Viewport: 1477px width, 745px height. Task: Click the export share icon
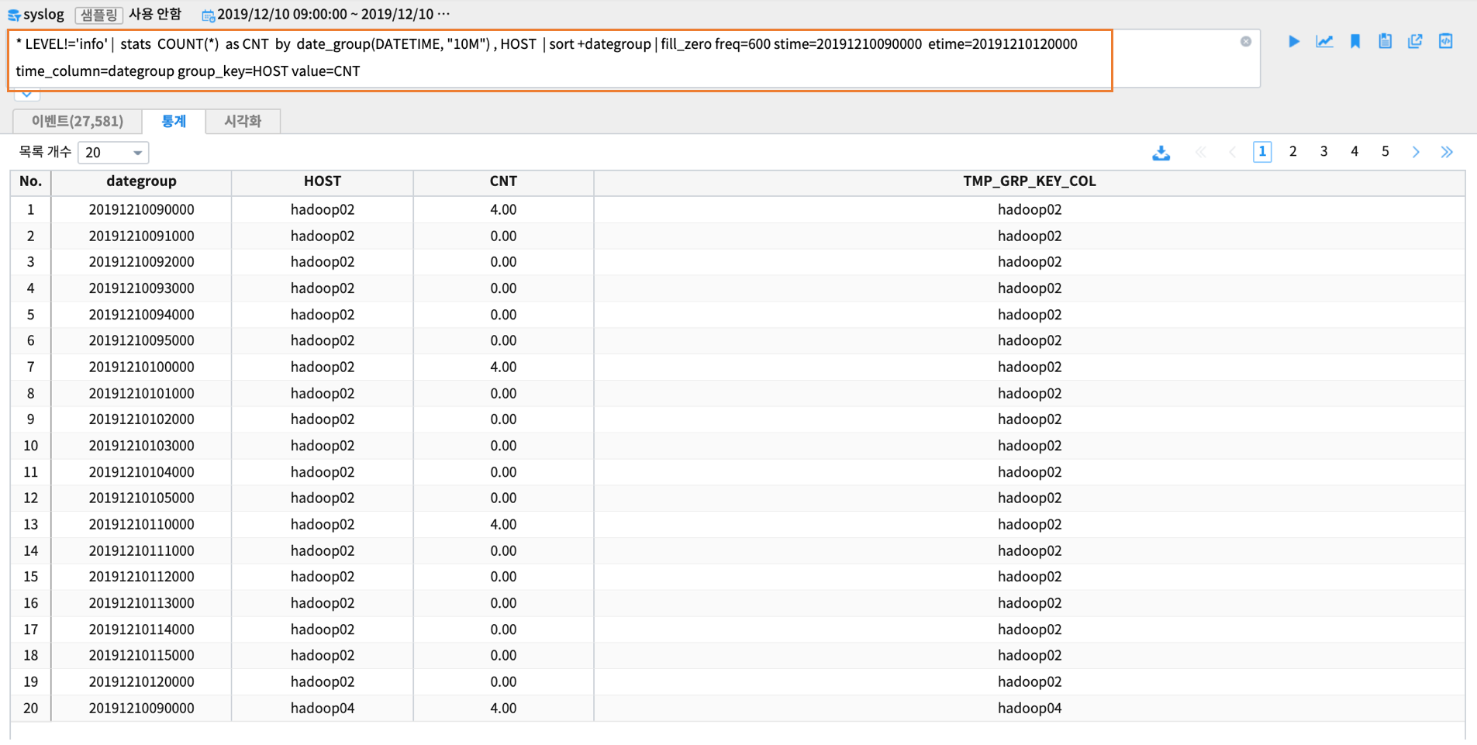click(1415, 41)
